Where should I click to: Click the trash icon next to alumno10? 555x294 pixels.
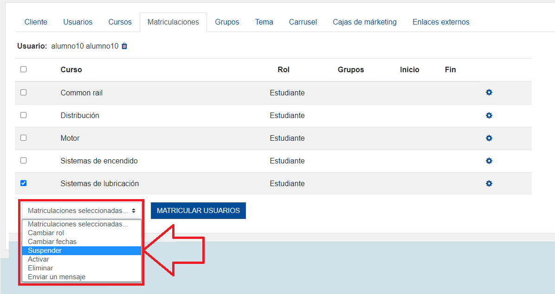pyautogui.click(x=124, y=46)
